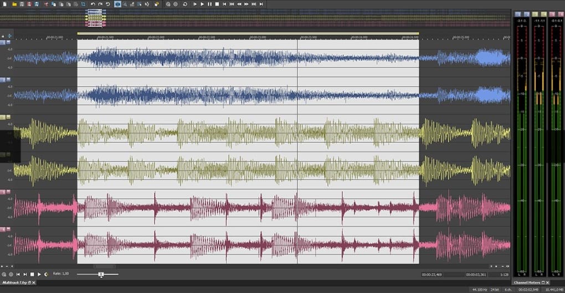Click the Undo arrow icon
Viewport: 565px width, 293px height.
(93, 4)
